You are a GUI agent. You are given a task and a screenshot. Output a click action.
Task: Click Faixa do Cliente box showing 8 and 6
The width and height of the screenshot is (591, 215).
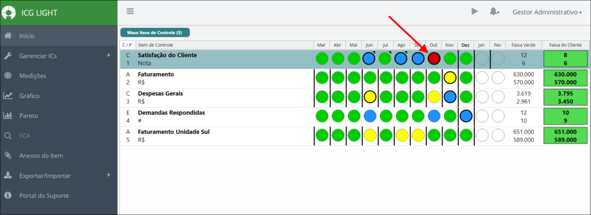566,59
